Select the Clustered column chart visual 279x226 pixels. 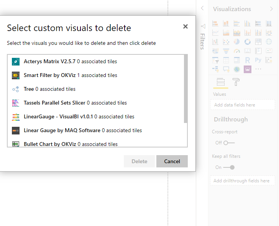point(247,23)
